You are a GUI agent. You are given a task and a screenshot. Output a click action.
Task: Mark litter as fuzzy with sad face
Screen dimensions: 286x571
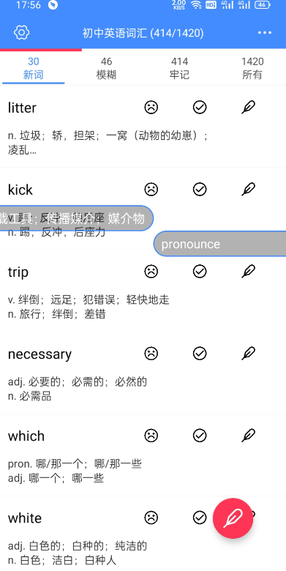click(151, 108)
